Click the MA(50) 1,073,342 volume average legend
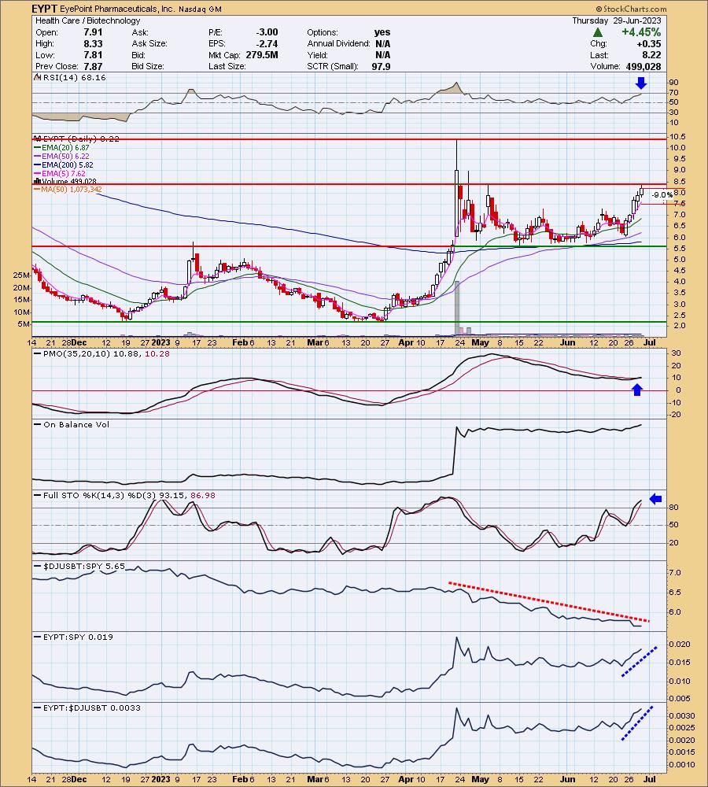The image size is (708, 787). 72,189
